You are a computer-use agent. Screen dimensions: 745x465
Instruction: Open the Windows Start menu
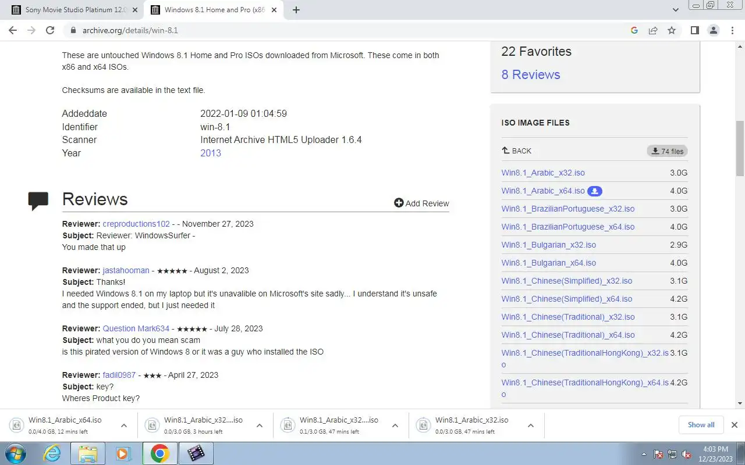[x=16, y=453]
